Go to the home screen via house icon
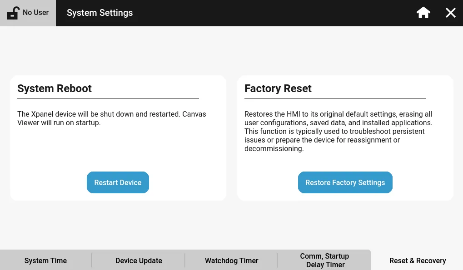This screenshot has height=270, width=463. pyautogui.click(x=423, y=13)
